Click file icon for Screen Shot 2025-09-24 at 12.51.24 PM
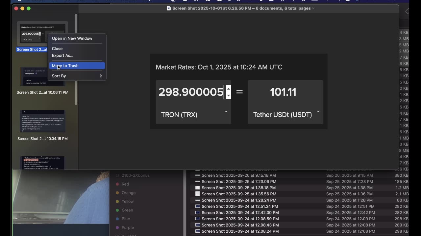 coord(198,206)
